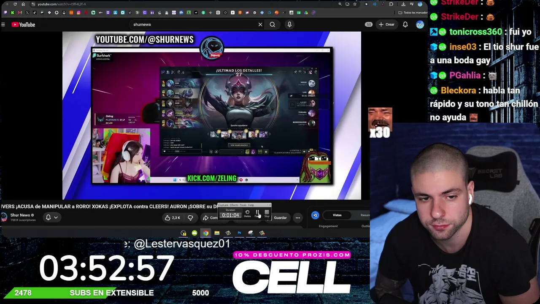Viewport: 540px width, 304px height.
Task: Switch to the Vistas tab
Action: [337, 215]
